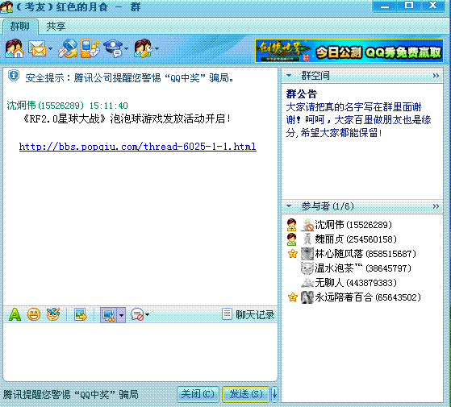Screen dimensions: 451x407
Task: Open the emoticon smiley picker
Action: [34, 314]
